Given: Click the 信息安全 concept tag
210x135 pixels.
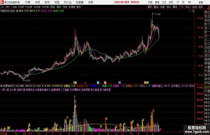Looking at the screenshot, I should 30,90.
